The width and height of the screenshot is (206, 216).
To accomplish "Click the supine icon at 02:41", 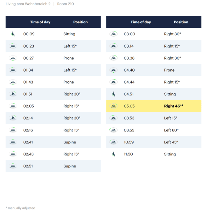I will point(13,142).
